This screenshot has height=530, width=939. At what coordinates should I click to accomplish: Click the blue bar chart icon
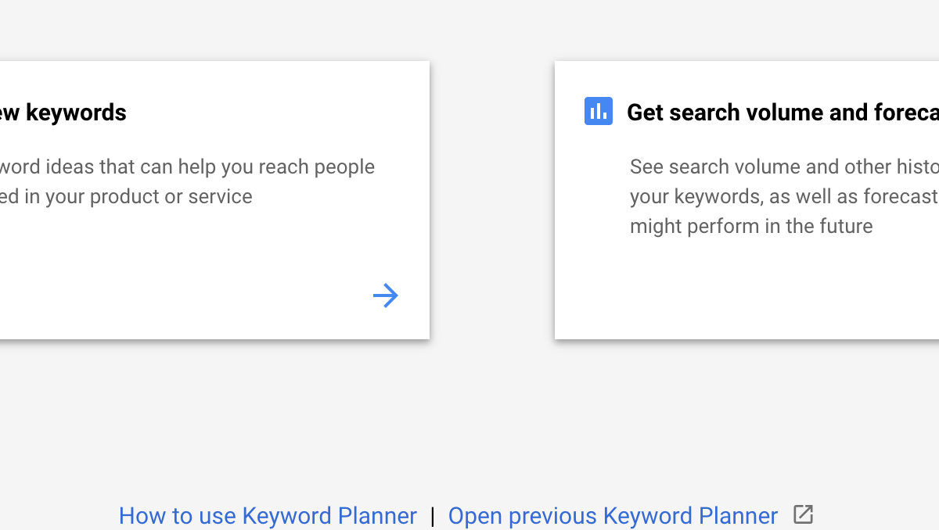click(599, 111)
